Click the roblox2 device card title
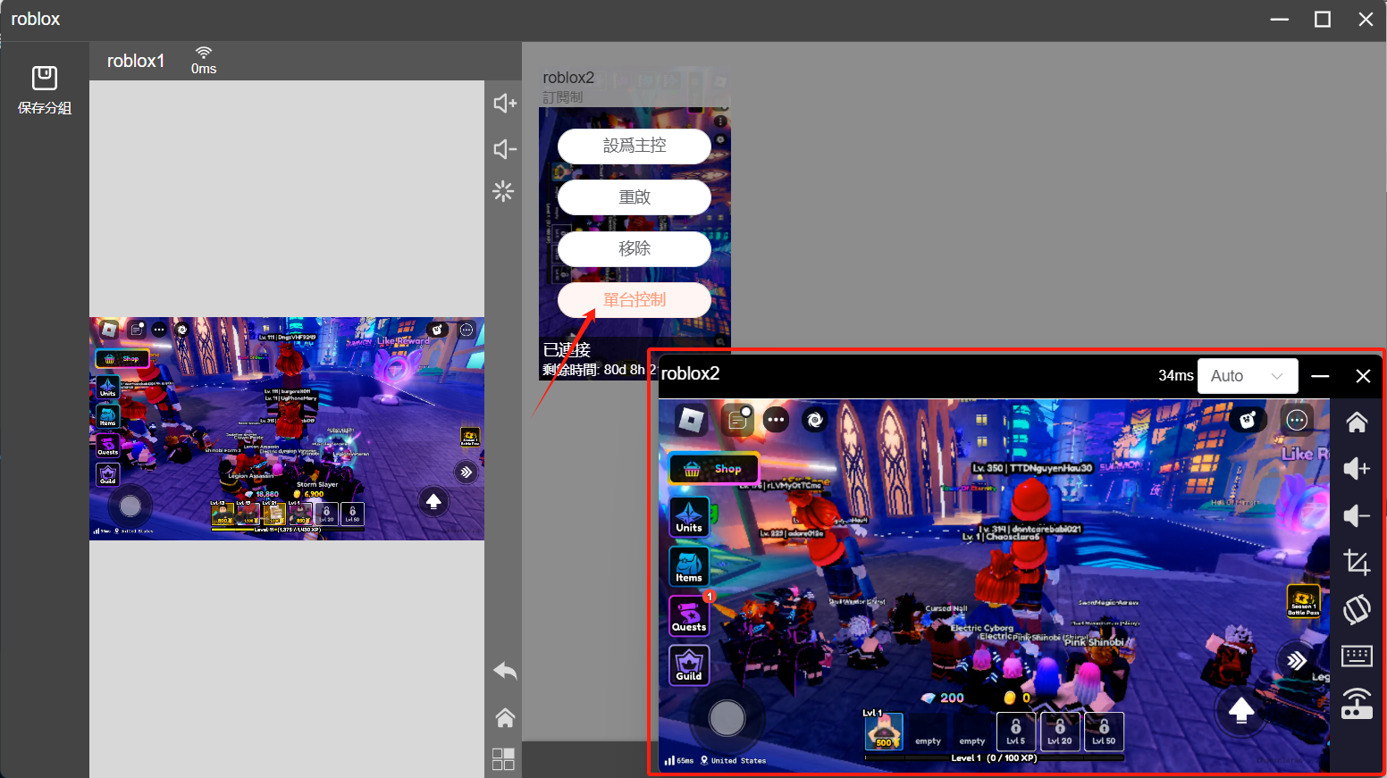Screen dimensions: 1387x778 568,78
